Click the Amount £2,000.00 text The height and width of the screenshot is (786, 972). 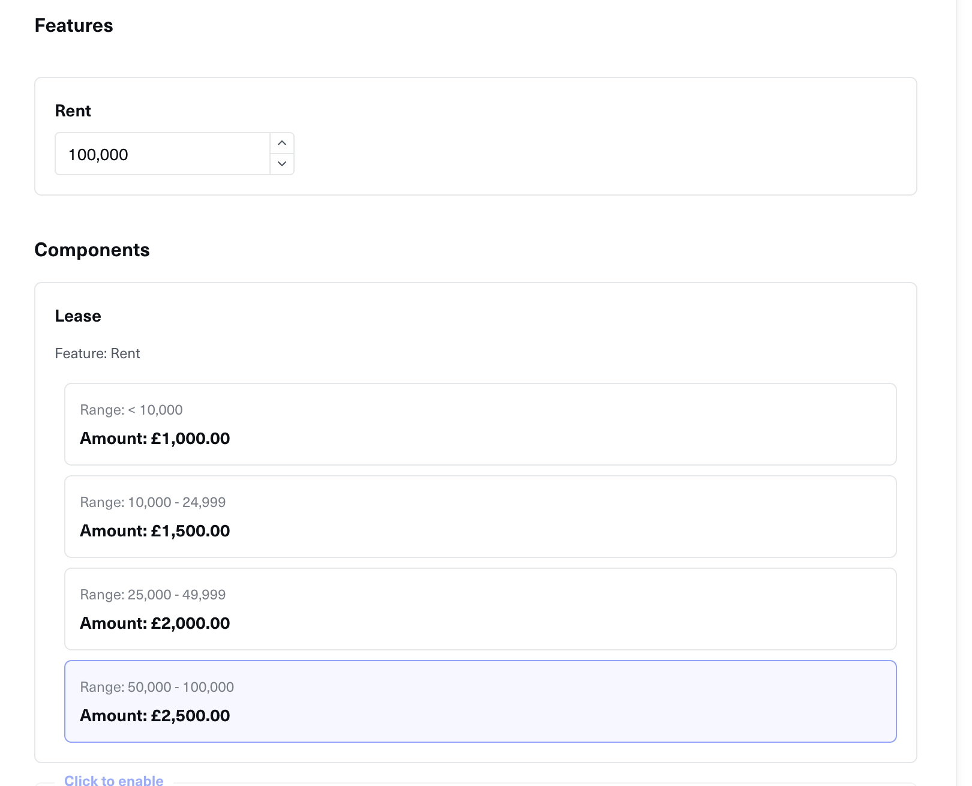155,623
